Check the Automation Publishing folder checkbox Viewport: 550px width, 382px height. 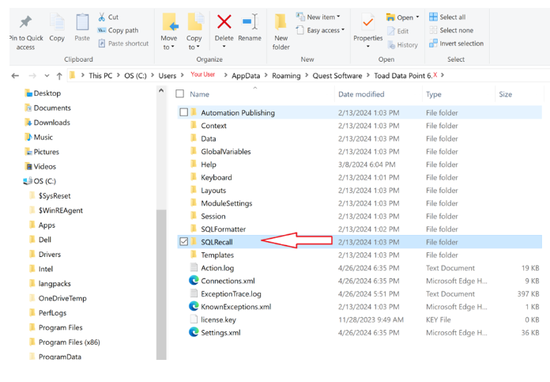(x=183, y=112)
